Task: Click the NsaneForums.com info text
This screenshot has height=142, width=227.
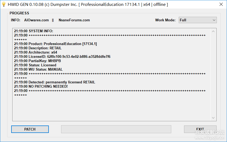Action: [x=74, y=20]
